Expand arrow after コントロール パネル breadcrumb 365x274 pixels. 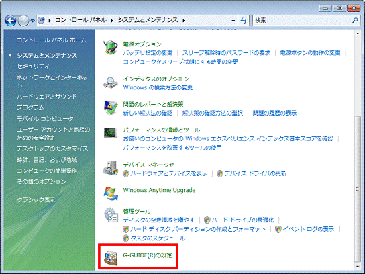(x=112, y=21)
